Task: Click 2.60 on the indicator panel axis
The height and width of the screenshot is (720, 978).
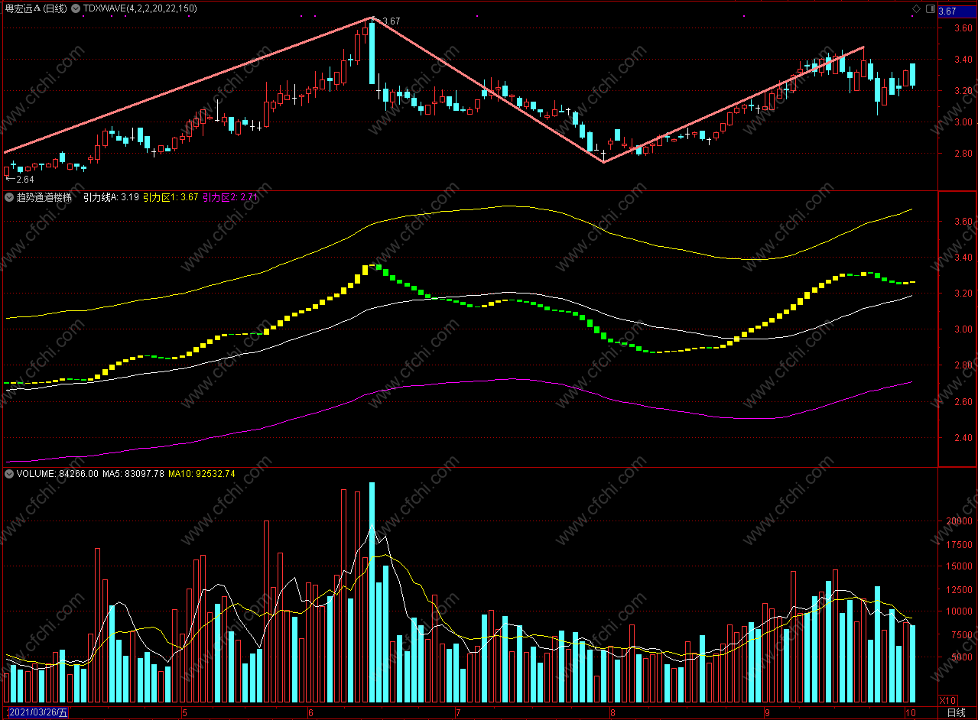Action: click(963, 402)
